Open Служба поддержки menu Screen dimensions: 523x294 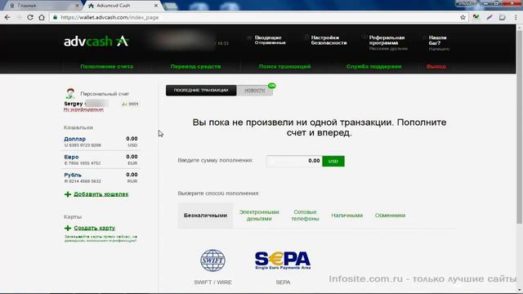pos(374,67)
